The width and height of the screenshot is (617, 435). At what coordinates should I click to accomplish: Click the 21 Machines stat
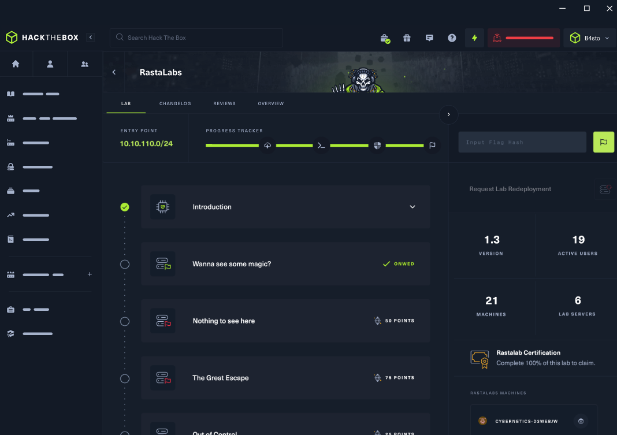[492, 306]
